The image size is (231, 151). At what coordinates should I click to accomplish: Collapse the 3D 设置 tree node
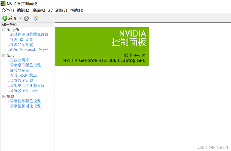[x=4, y=30]
